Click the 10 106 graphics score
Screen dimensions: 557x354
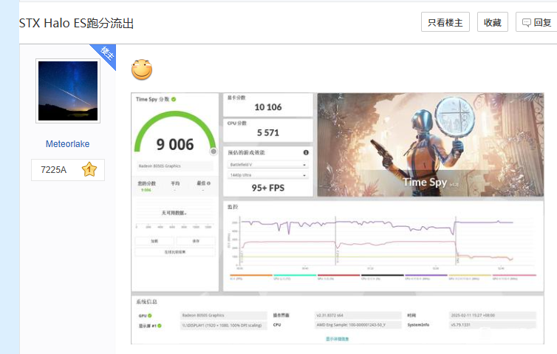(x=268, y=107)
